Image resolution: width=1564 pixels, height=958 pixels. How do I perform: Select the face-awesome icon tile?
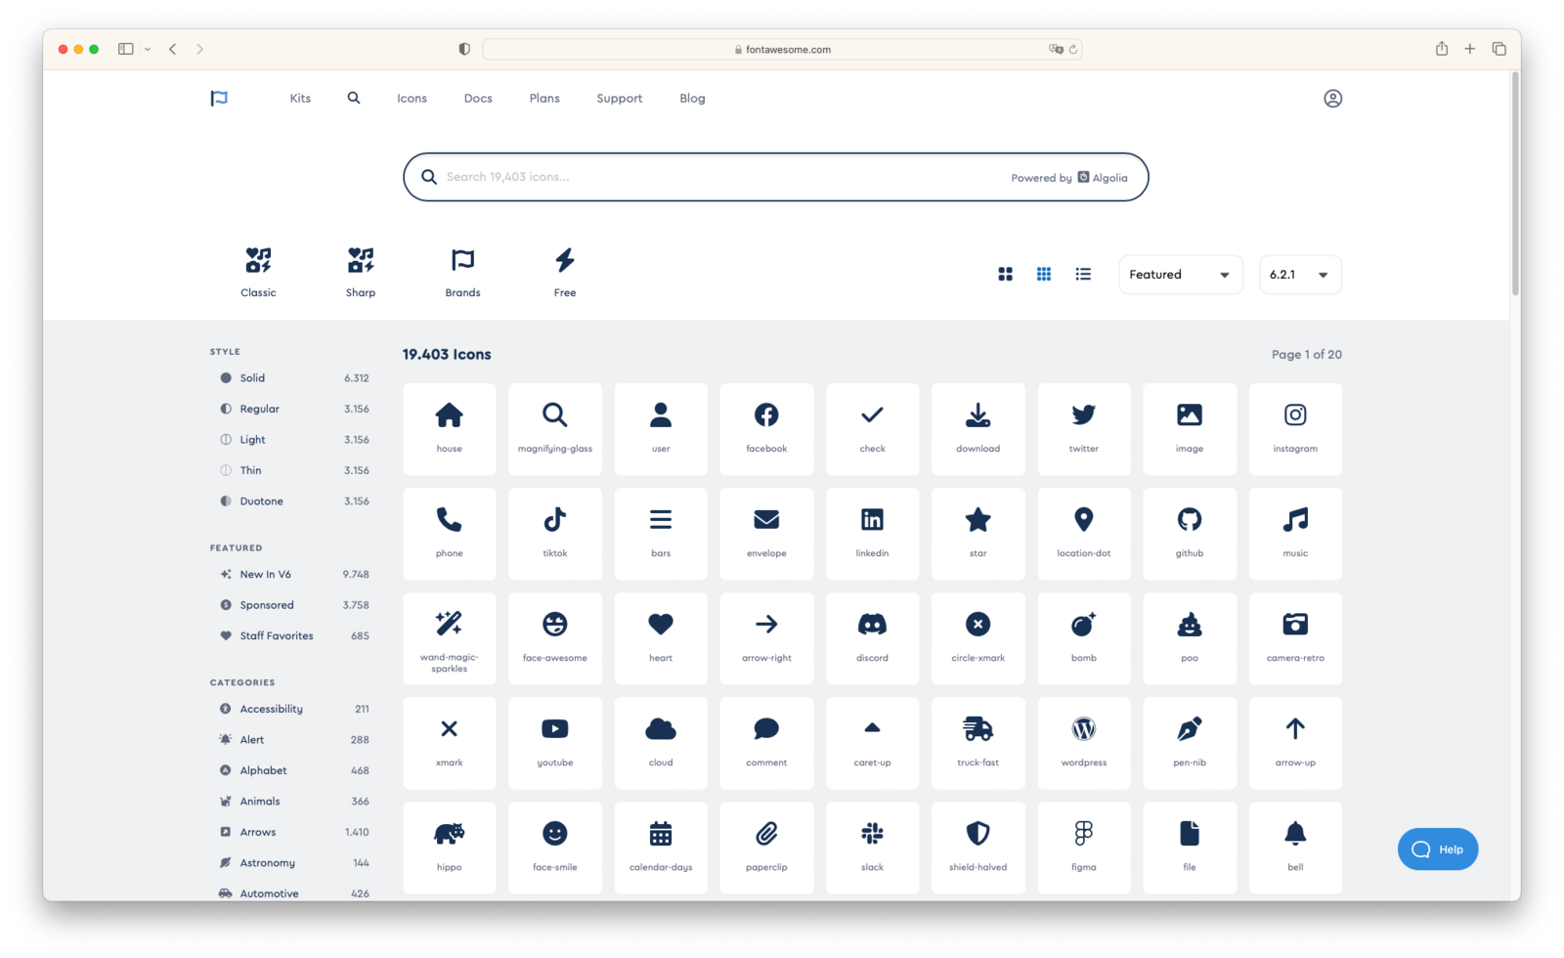(555, 637)
